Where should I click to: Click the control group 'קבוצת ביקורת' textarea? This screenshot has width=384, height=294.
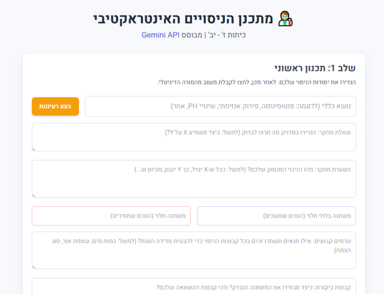click(x=193, y=287)
